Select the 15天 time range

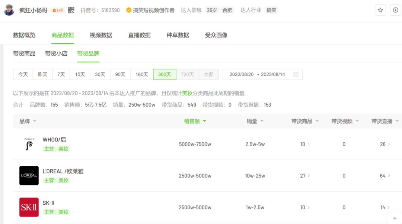pyautogui.click(x=80, y=75)
